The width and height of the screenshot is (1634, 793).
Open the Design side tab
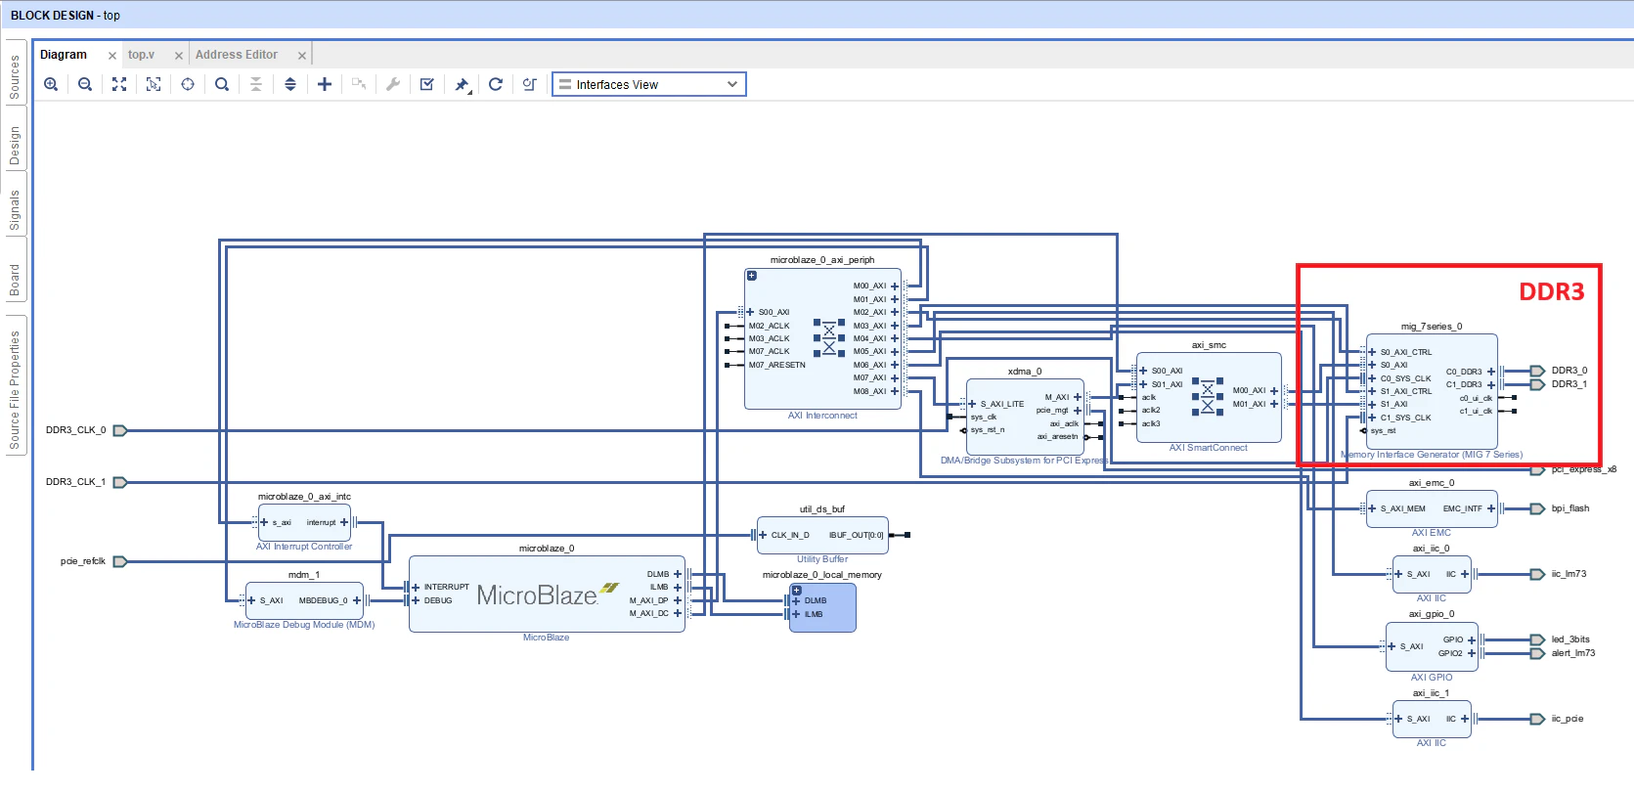click(x=15, y=146)
